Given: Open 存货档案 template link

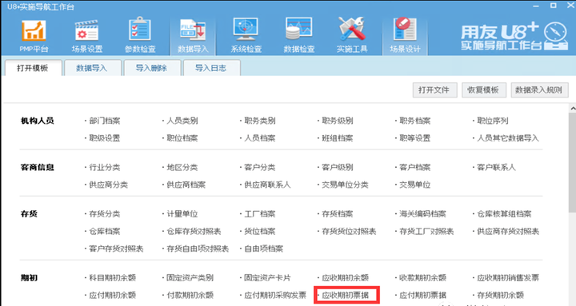Looking at the screenshot, I should pyautogui.click(x=338, y=214).
